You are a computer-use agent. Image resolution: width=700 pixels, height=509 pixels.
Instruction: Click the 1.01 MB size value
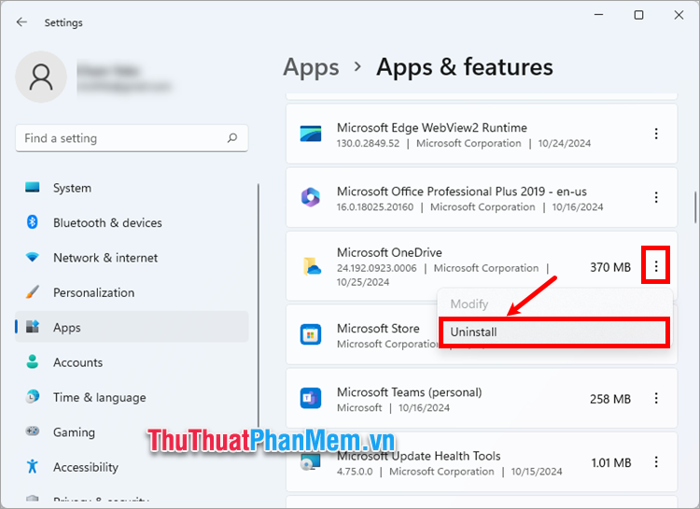[611, 462]
